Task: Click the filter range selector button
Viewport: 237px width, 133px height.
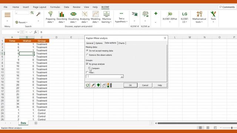Action: (122, 76)
